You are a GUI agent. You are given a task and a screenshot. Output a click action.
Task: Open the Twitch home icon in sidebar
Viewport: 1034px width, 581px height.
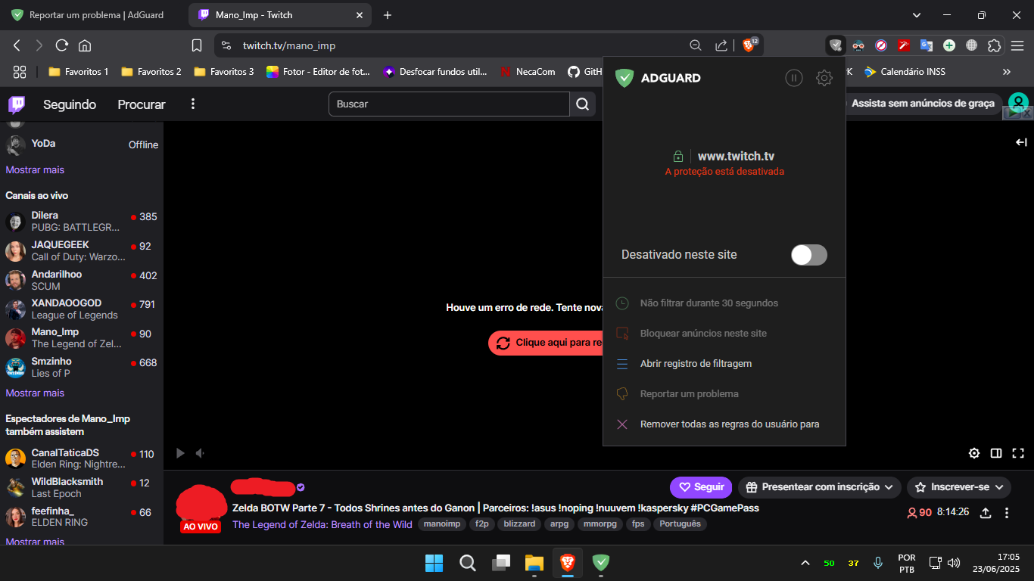[x=15, y=104]
